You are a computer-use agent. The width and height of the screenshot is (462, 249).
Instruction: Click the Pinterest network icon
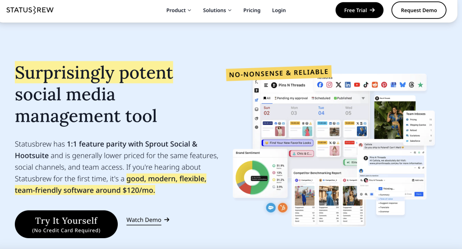[x=384, y=85]
